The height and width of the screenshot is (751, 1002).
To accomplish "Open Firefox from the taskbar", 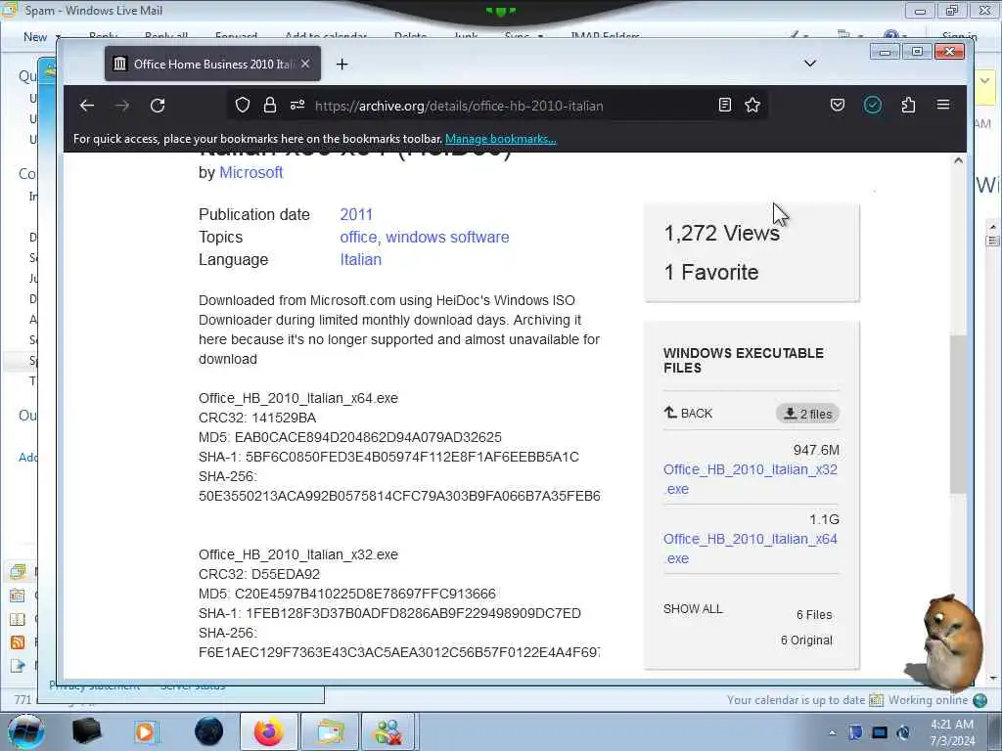I will [x=268, y=731].
